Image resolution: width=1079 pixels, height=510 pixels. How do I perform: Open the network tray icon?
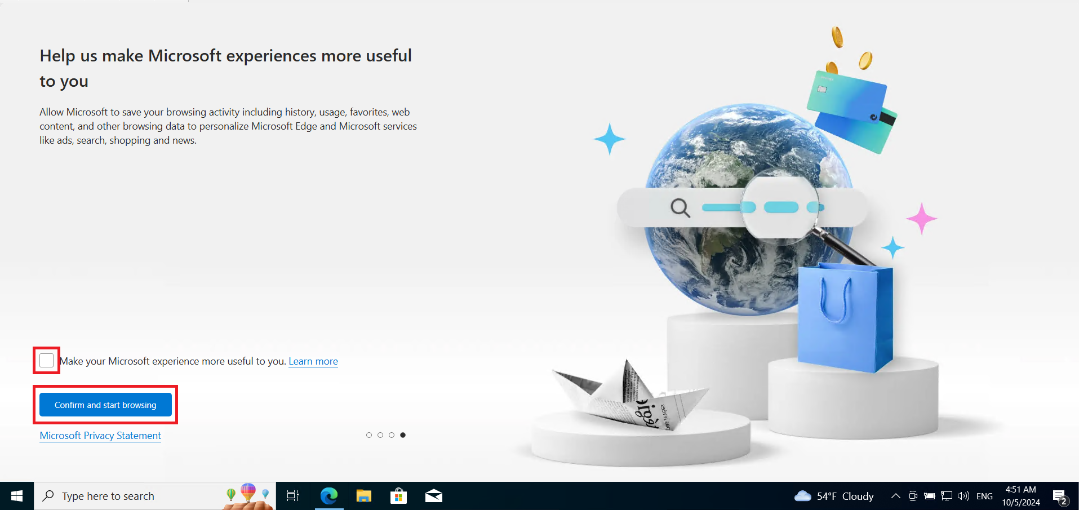947,496
